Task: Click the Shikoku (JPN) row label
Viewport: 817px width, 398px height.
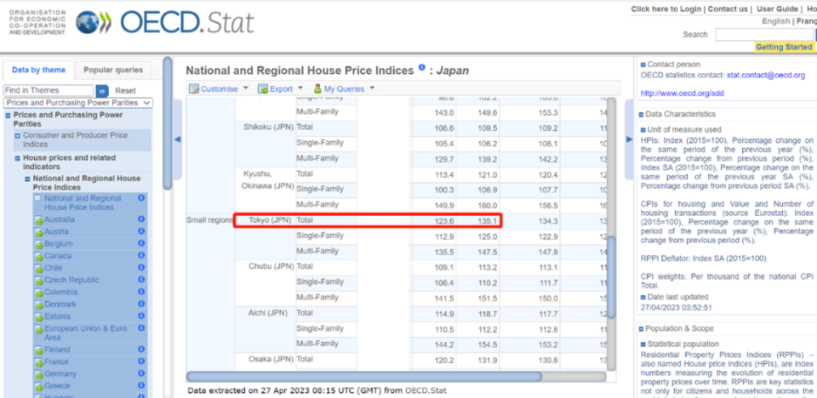Action: point(269,127)
